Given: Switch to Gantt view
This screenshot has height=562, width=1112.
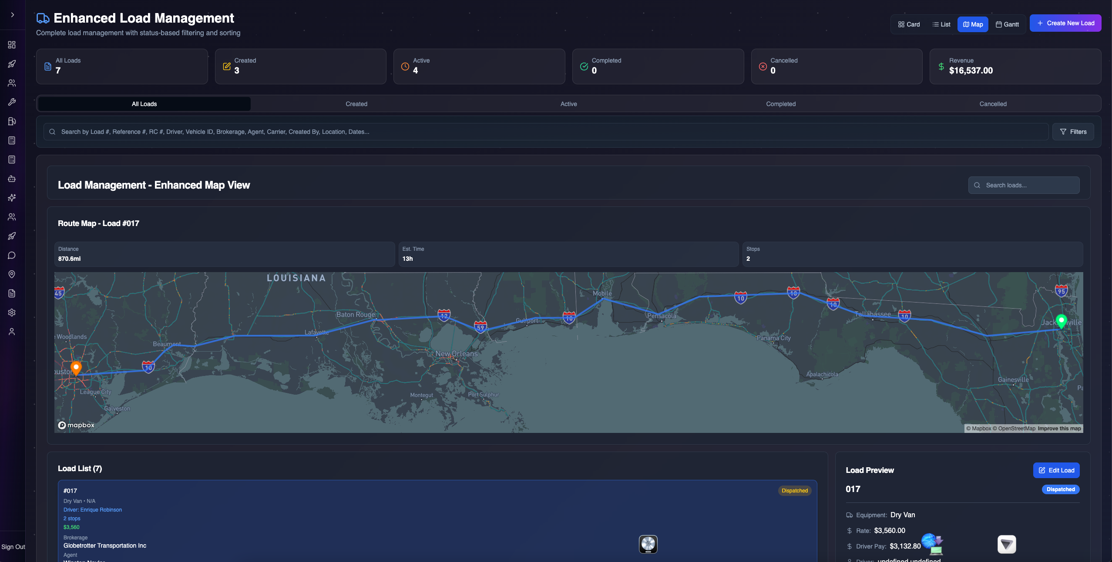Looking at the screenshot, I should pos(1007,24).
